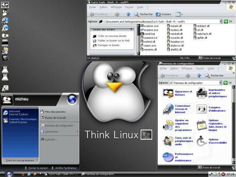Open Mes documents in start menu
The width and height of the screenshot is (236, 177).
tap(53, 112)
